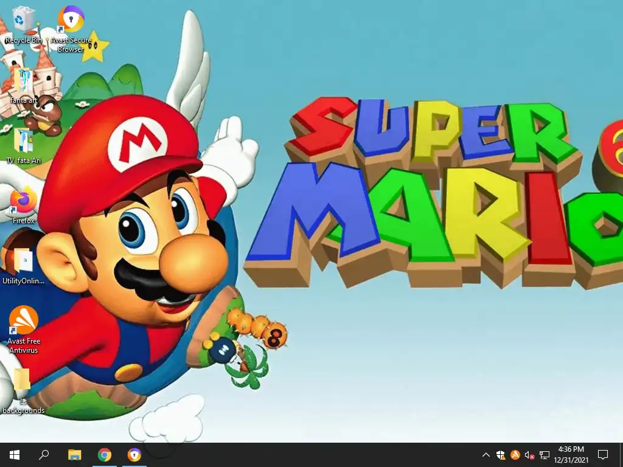Switch to Avast Secure Browser on taskbar

click(134, 455)
